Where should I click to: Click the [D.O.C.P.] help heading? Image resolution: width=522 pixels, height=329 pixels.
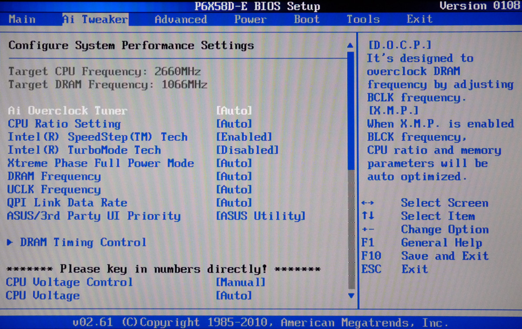point(400,45)
